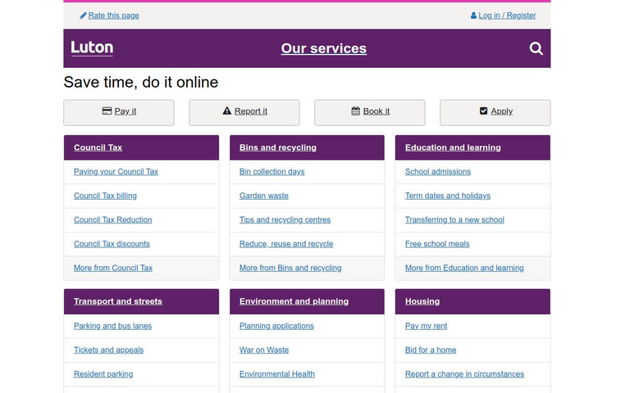This screenshot has height=393, width=630.
Task: Open Bins and recycling category heading
Action: [x=277, y=148]
